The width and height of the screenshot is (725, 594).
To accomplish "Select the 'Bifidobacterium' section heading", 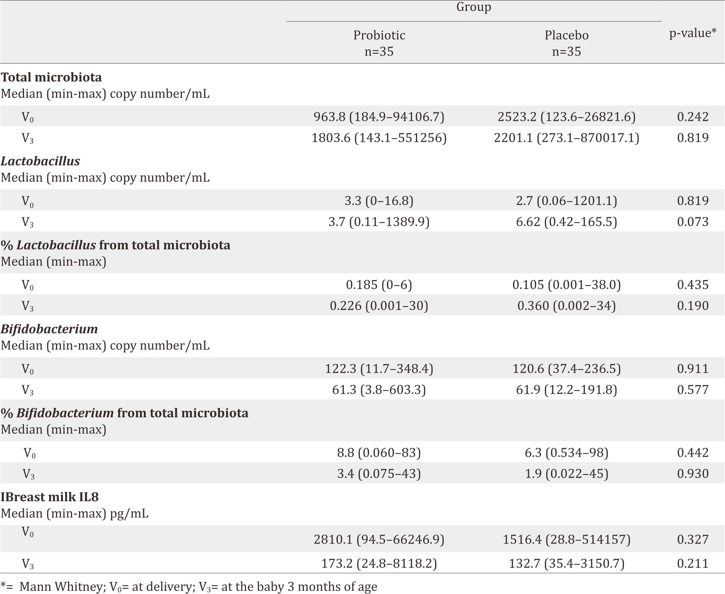I will click(49, 329).
